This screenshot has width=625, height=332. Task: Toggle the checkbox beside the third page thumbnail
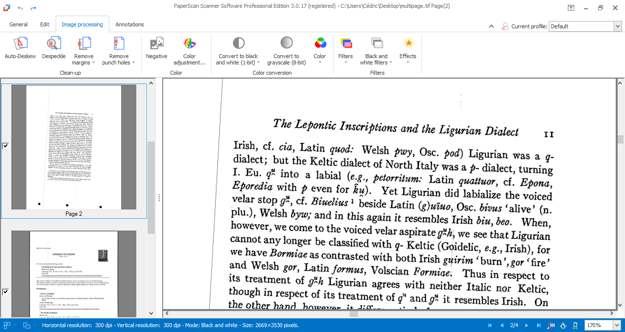tap(5, 292)
